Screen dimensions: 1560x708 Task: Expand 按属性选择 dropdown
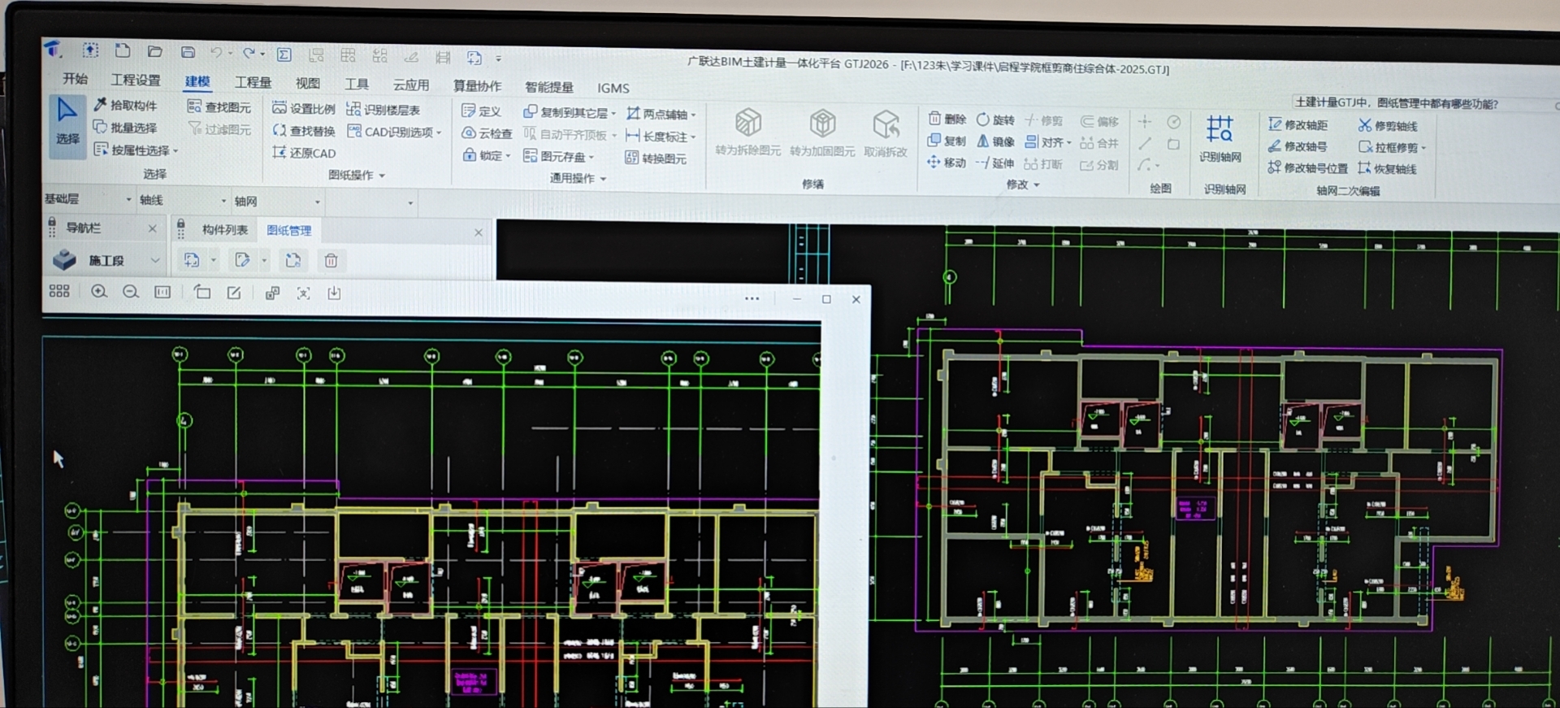tap(175, 150)
